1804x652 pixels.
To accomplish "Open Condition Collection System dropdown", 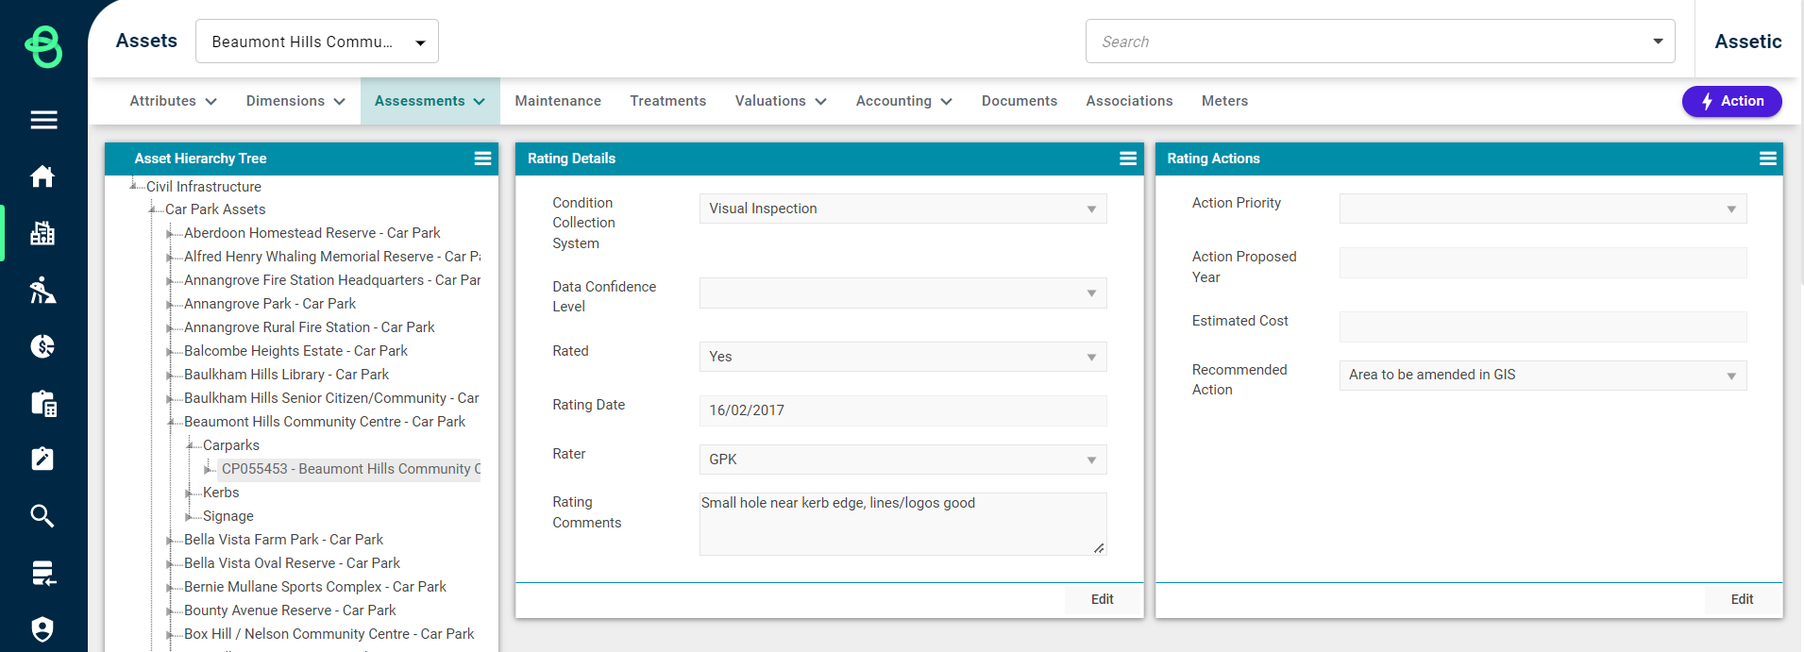I will tap(902, 209).
